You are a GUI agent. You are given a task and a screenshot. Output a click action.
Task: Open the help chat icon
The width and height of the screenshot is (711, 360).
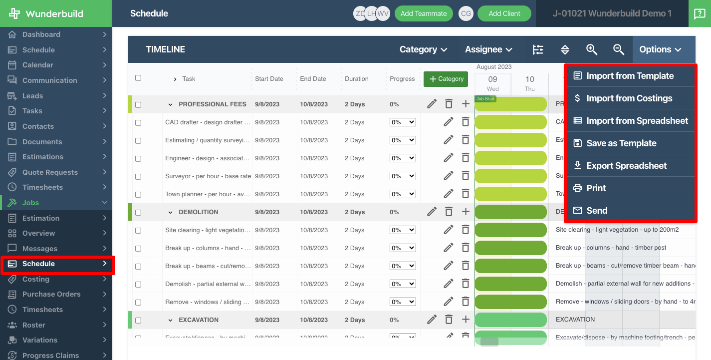pyautogui.click(x=699, y=13)
